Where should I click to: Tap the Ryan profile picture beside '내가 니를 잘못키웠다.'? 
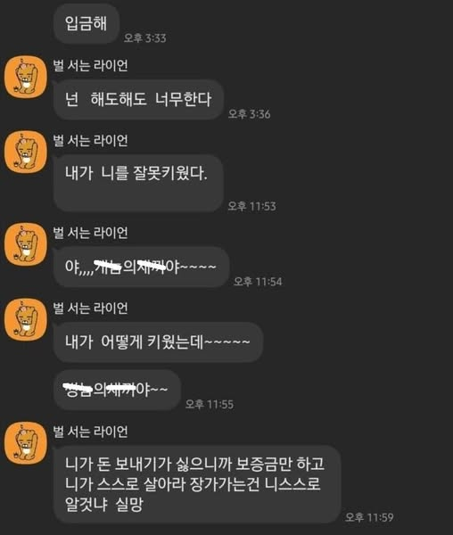pos(26,152)
